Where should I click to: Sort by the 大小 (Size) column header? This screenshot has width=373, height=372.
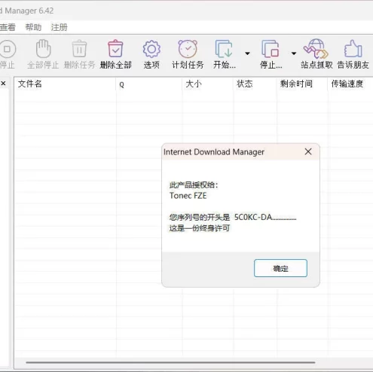(x=208, y=84)
